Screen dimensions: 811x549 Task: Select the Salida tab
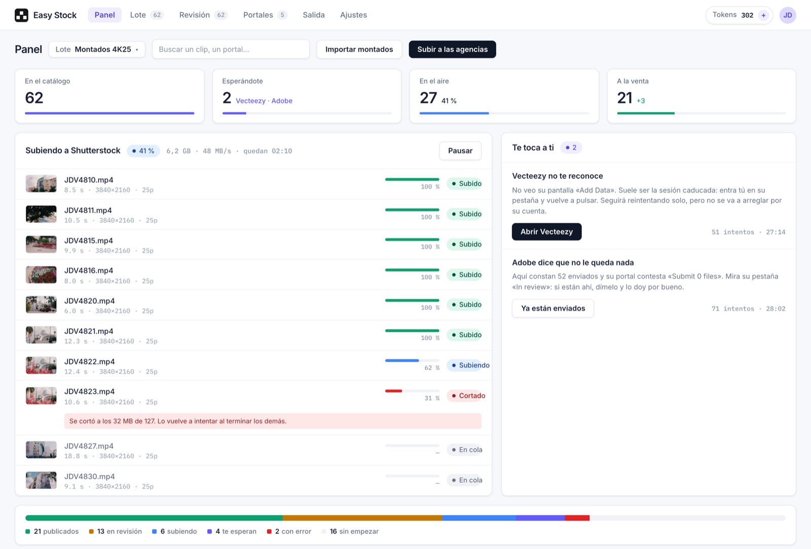[x=314, y=15]
